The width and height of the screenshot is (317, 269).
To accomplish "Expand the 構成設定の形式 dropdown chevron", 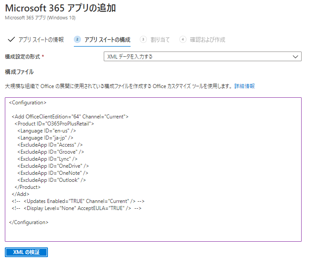I will 295,57.
